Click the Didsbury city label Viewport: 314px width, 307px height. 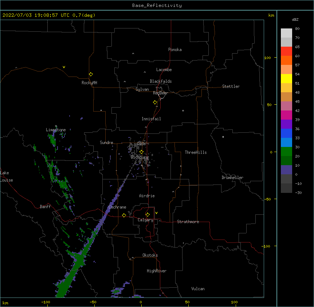140,157
